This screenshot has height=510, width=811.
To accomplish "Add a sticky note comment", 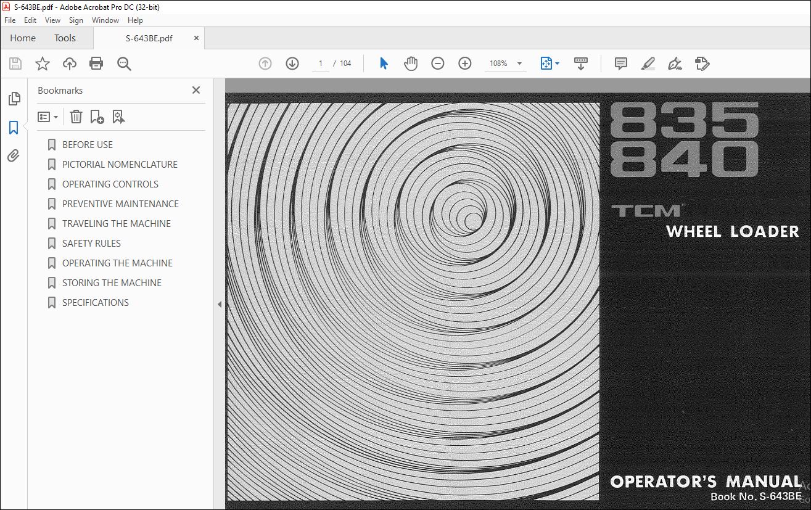I will (x=620, y=64).
